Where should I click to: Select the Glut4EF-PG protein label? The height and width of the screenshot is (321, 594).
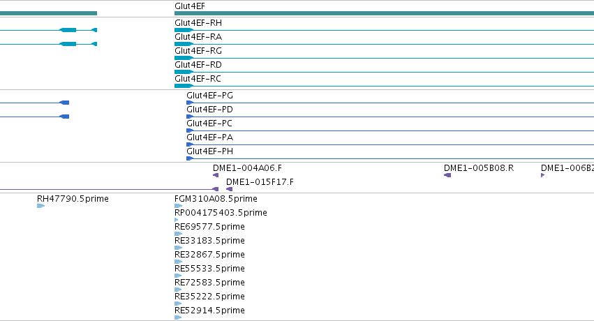click(209, 96)
